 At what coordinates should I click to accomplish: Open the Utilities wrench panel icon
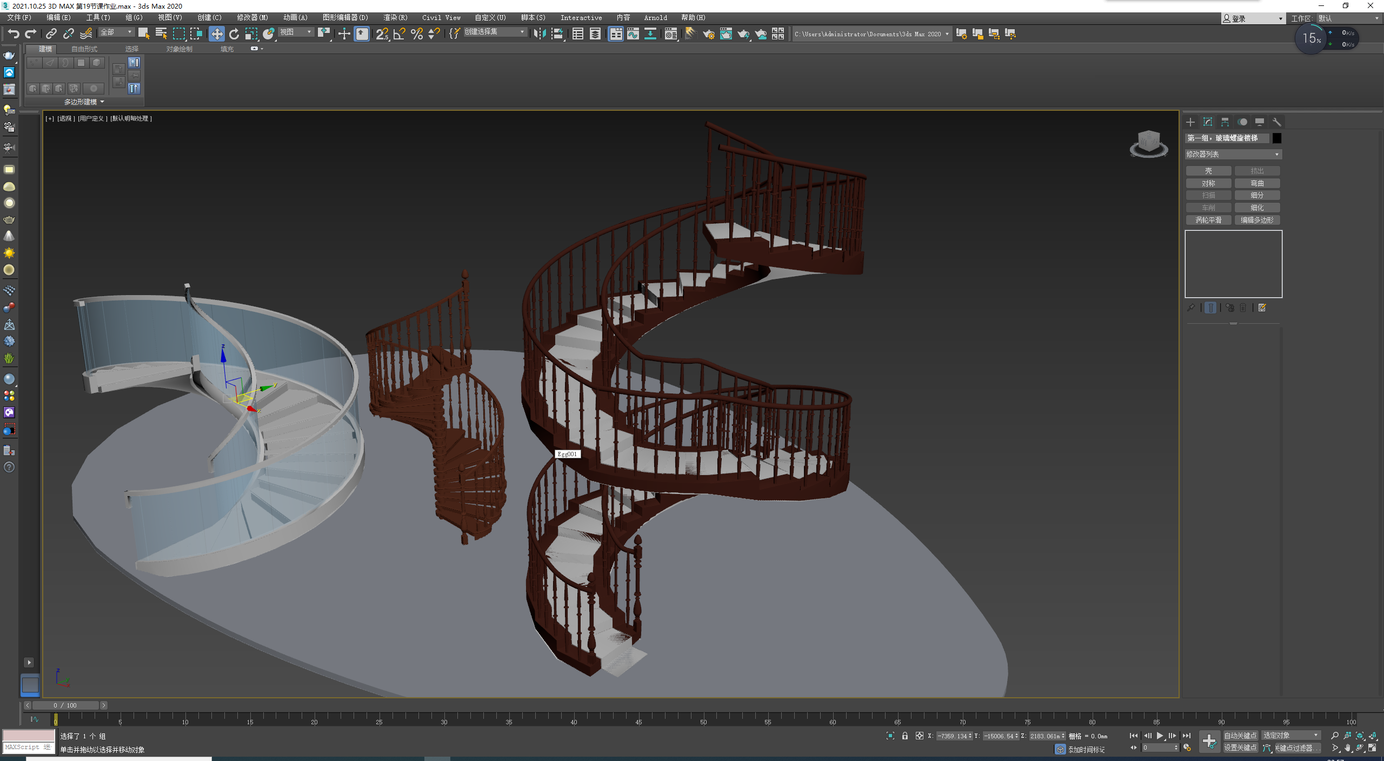coord(1277,122)
